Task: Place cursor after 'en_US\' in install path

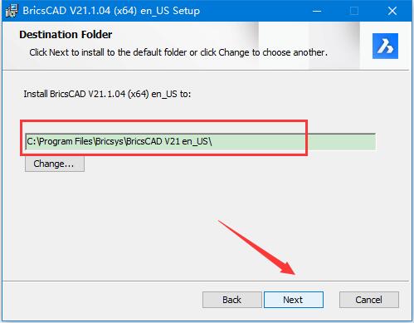Action: pos(212,141)
